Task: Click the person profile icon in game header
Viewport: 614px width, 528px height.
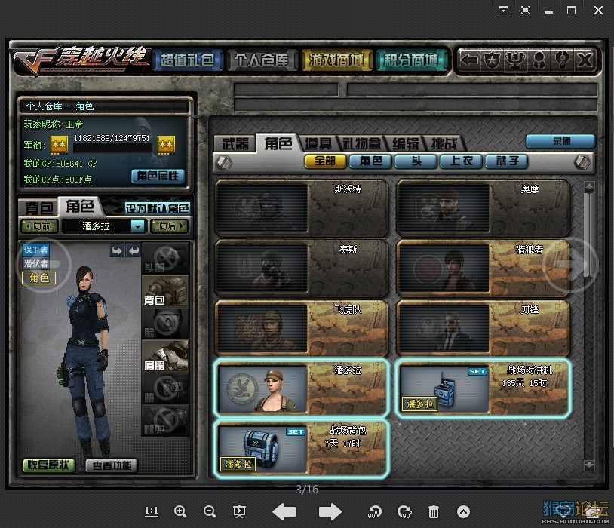Action: (539, 60)
